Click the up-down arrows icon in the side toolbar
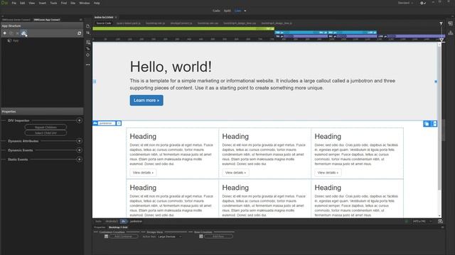Image resolution: width=455 pixels, height=255 pixels. pos(88,33)
